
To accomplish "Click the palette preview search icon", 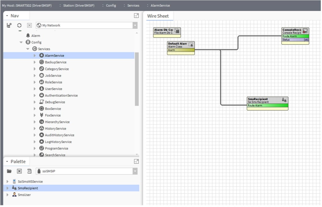I will click(29, 171).
